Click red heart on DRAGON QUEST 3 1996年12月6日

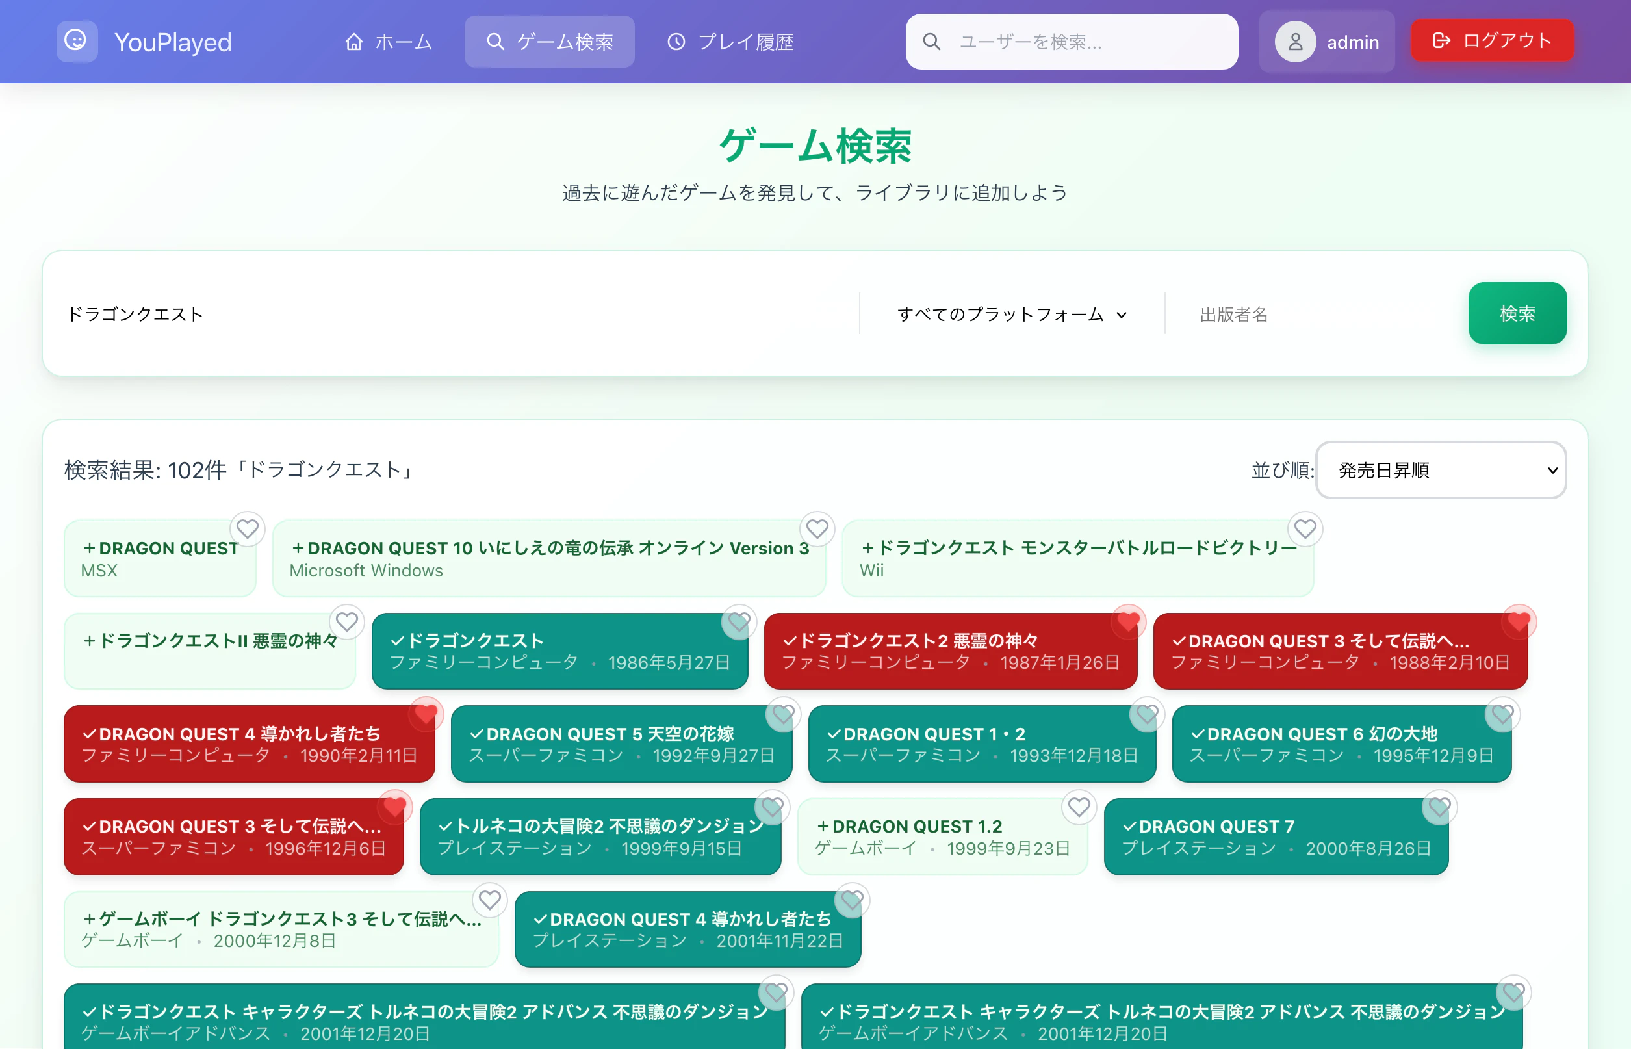394,807
